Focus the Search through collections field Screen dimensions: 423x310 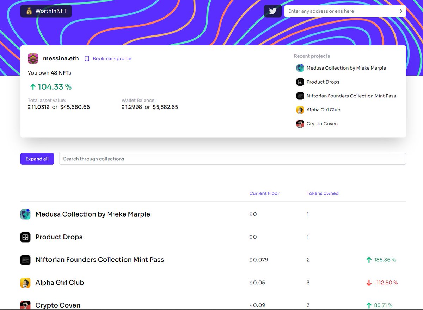[232, 159]
